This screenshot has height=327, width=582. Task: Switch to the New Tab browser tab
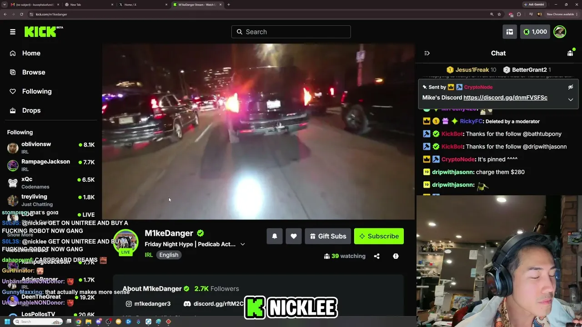coord(89,5)
